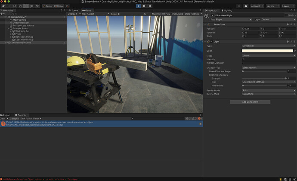297x181 pixels.
Task: Toggle Mute Audio in Game view
Action: coord(177,14)
